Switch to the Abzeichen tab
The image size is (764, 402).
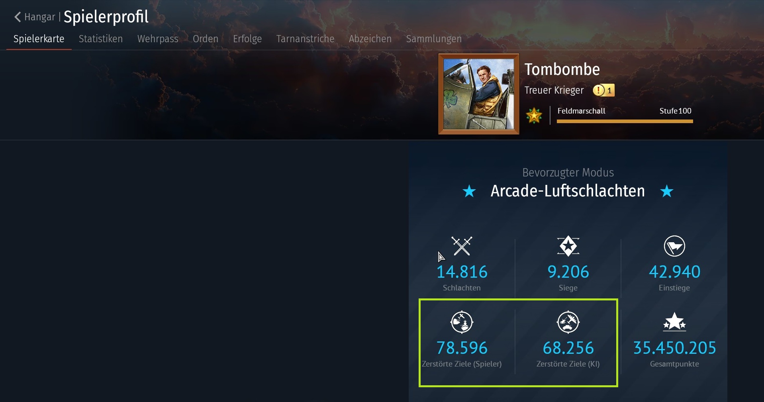tap(370, 39)
